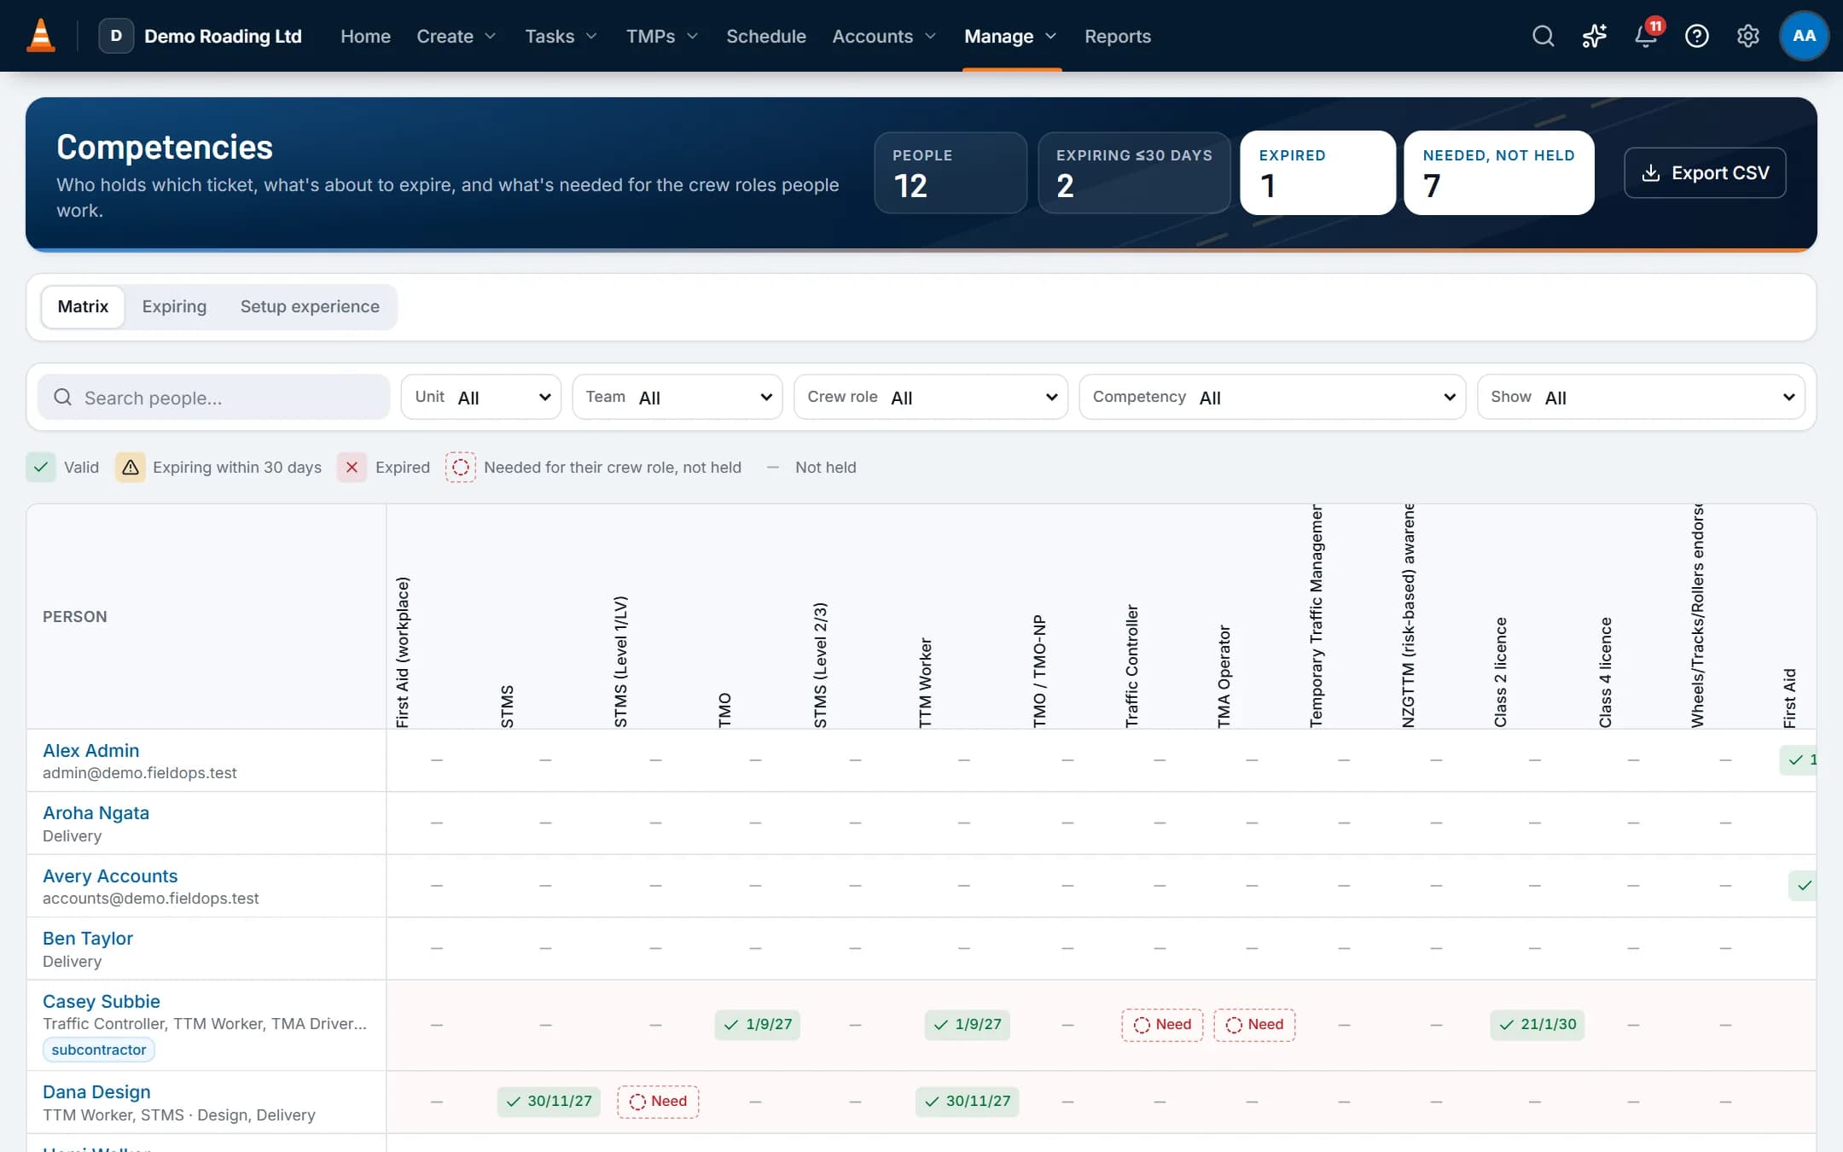This screenshot has height=1152, width=1843.
Task: Open the AA user avatar menu
Action: 1804,36
